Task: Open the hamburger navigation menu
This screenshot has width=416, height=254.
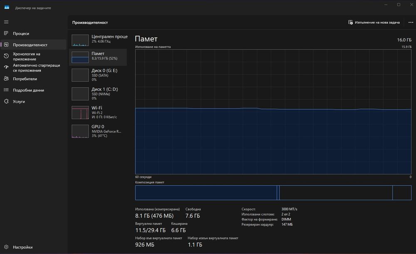Action: (6, 22)
